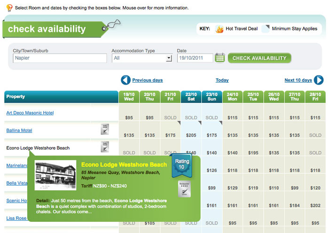Screen dimensions: 329x233
Task: Click the 24/10 Mon column header
Action: pos(233,97)
